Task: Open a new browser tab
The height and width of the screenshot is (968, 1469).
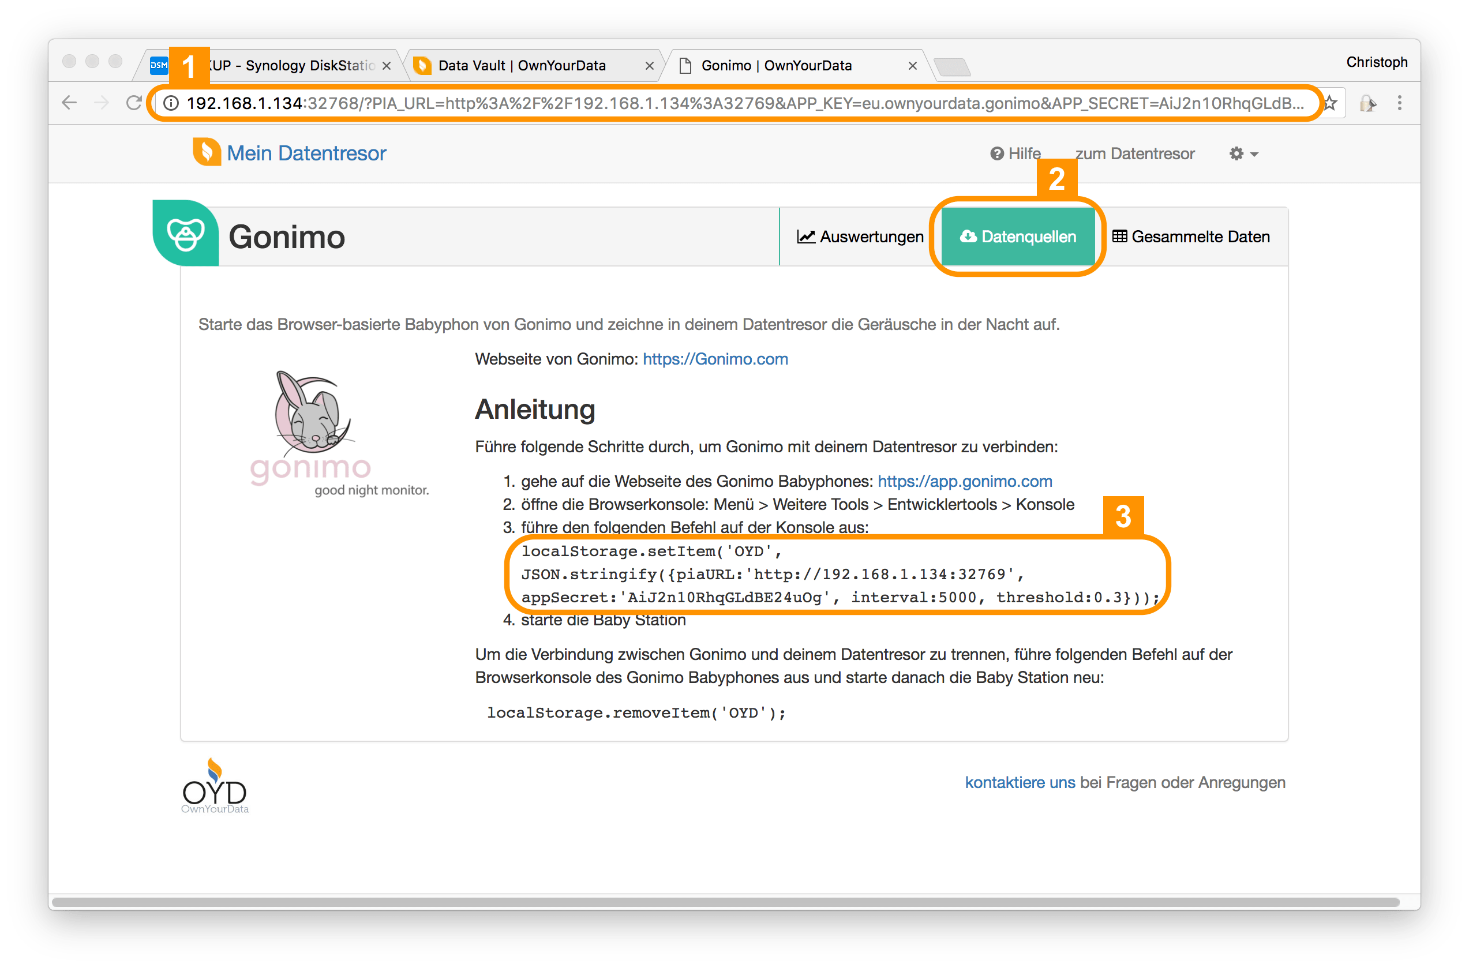Action: click(x=952, y=67)
